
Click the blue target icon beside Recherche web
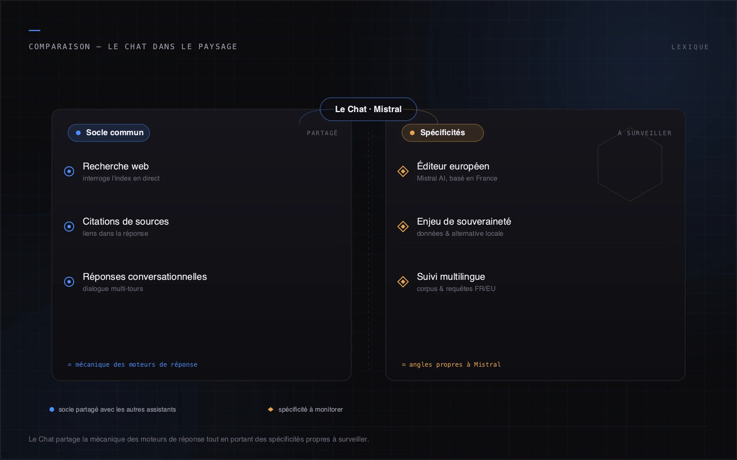click(69, 172)
